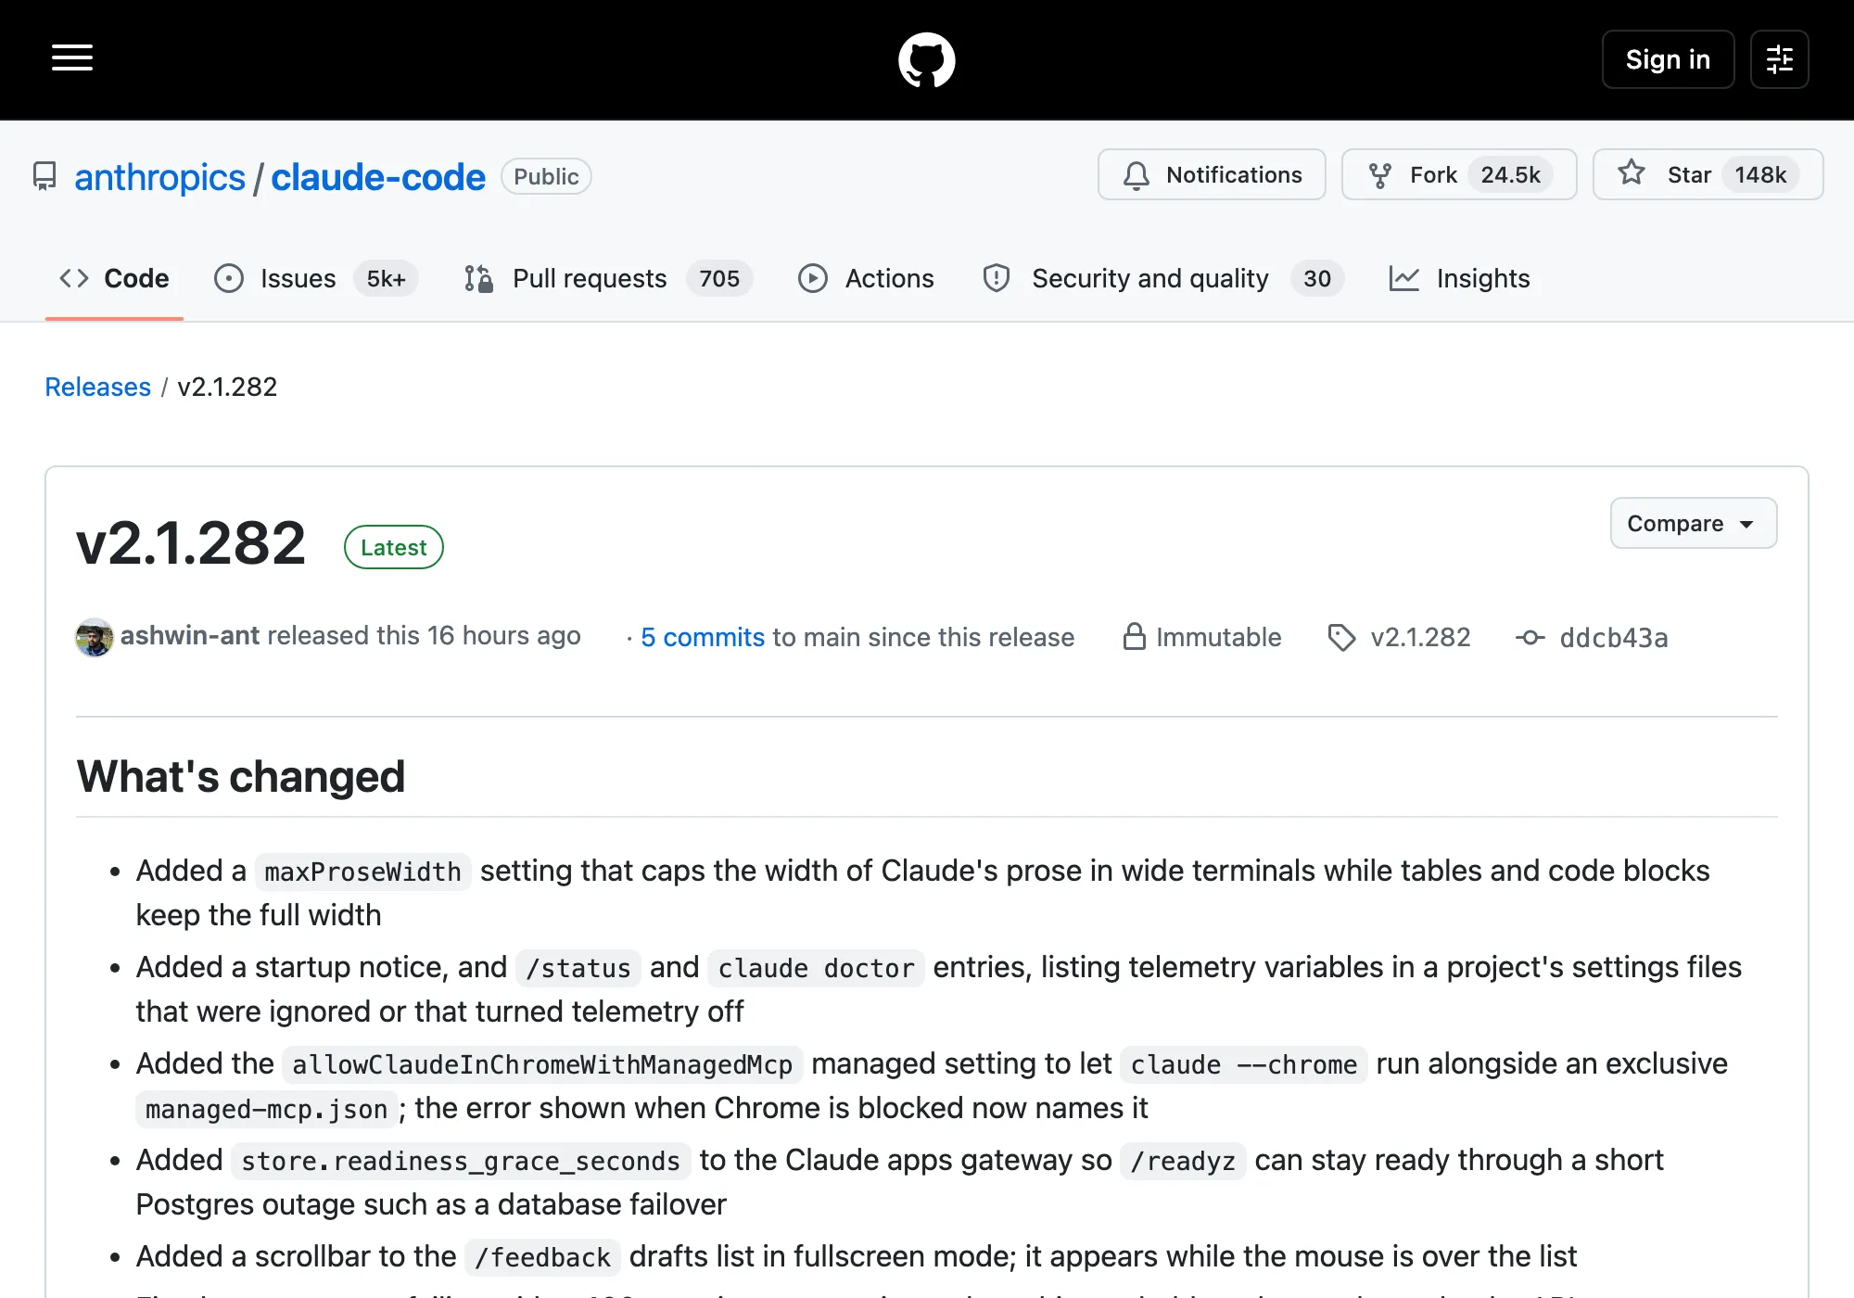The width and height of the screenshot is (1854, 1298).
Task: Open commit ddcb43a
Action: point(1614,638)
